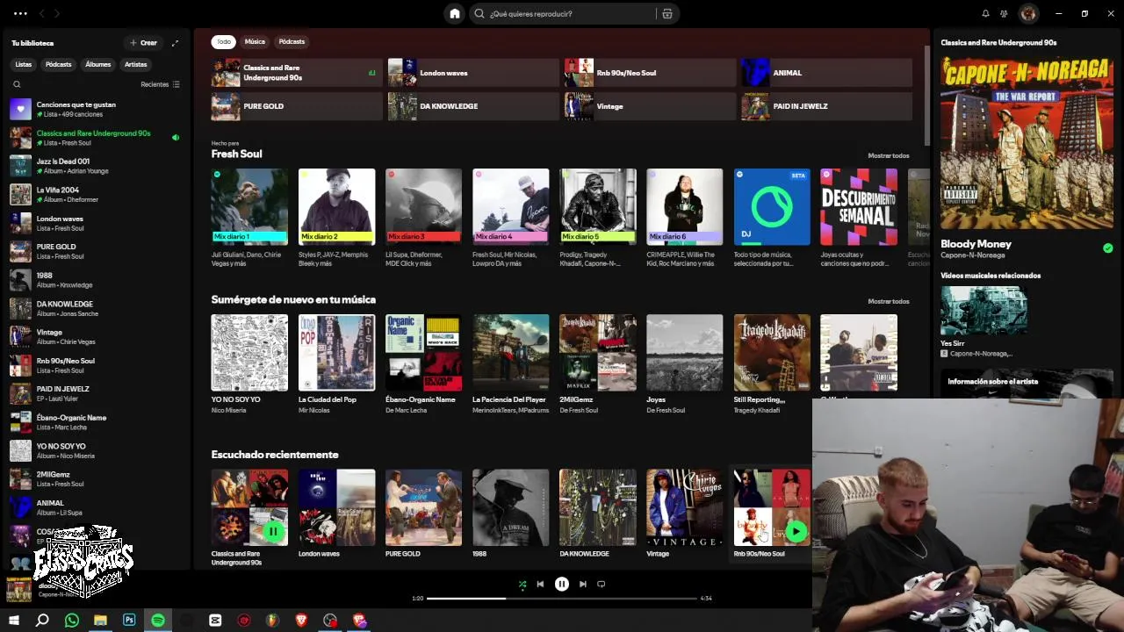The width and height of the screenshot is (1124, 632).
Task: Open the DJ Beta card
Action: [772, 218]
